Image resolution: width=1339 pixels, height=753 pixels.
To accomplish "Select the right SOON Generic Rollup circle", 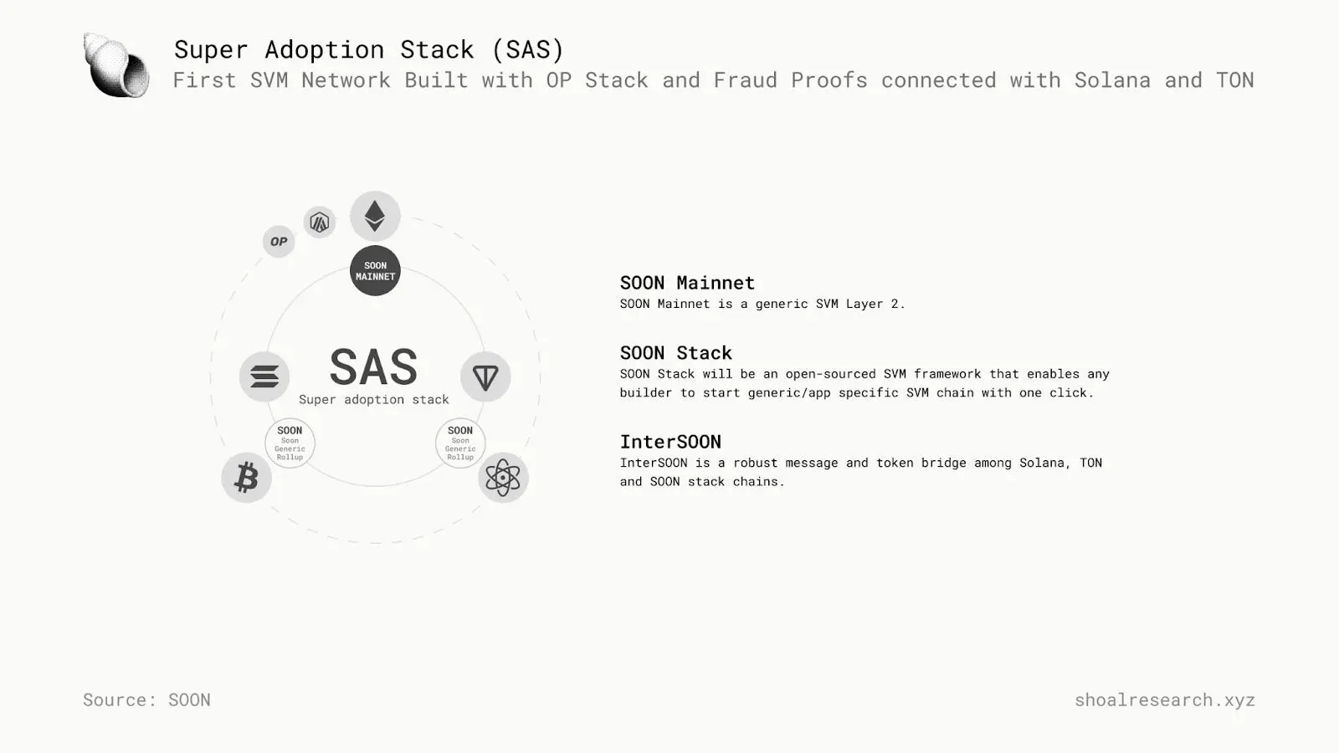I will pos(460,443).
